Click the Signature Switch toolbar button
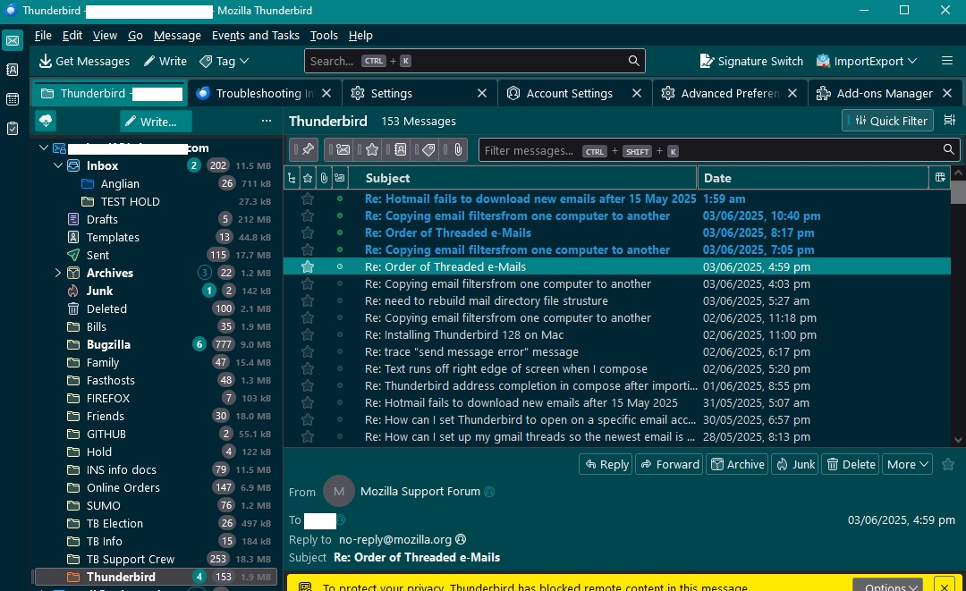 click(751, 61)
